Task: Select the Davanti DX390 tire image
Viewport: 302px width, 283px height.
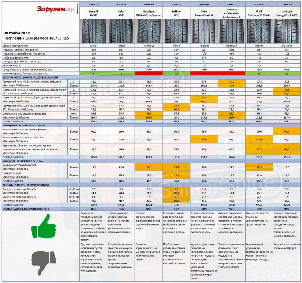Action: click(x=93, y=32)
